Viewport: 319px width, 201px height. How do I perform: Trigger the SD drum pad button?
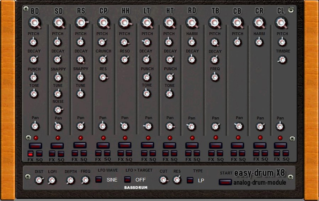57,146
